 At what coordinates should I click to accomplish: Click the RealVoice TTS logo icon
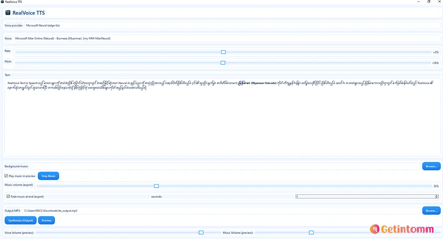[8, 13]
